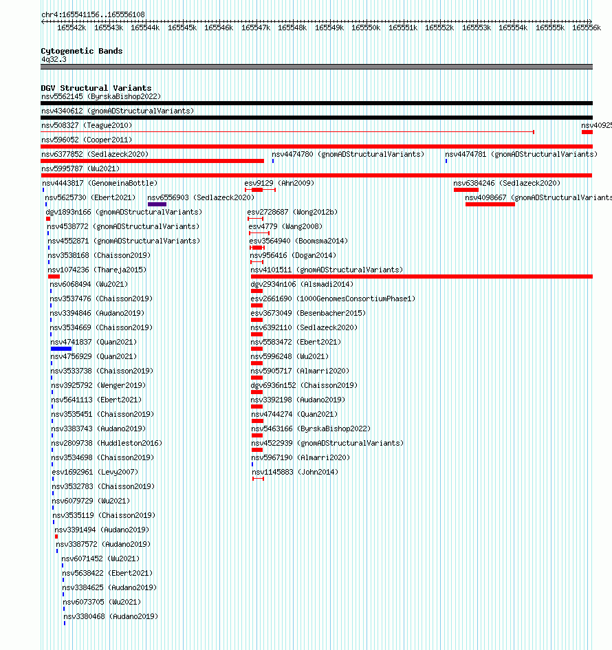Viewport: 612px width, 650px height.
Task: Click dgv1893n166 (gnomADStructuralVariants) label
Action: pyautogui.click(x=124, y=213)
